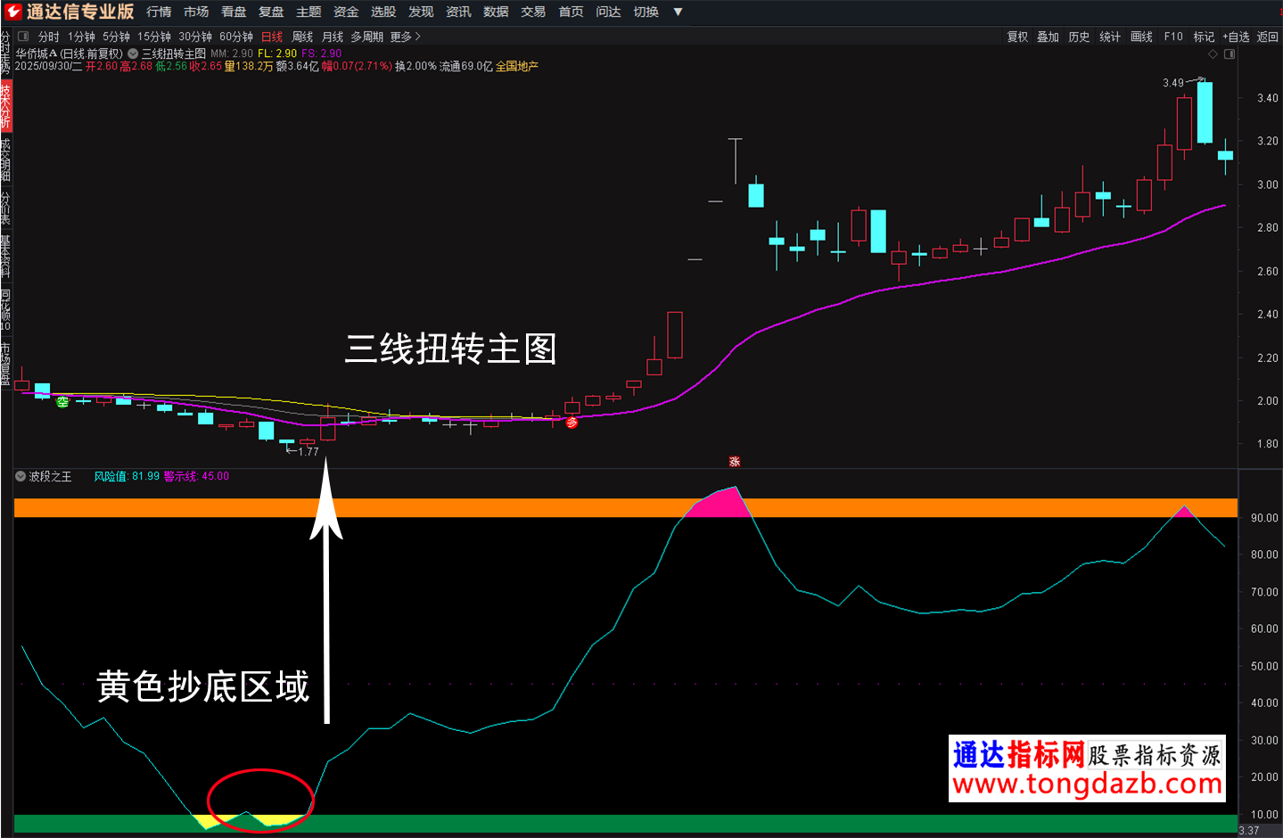1283x838 pixels.
Task: Click the 统计 button
Action: [x=1110, y=37]
